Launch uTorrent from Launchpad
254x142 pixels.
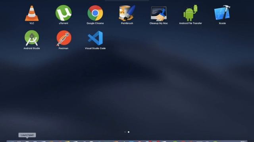point(63,13)
